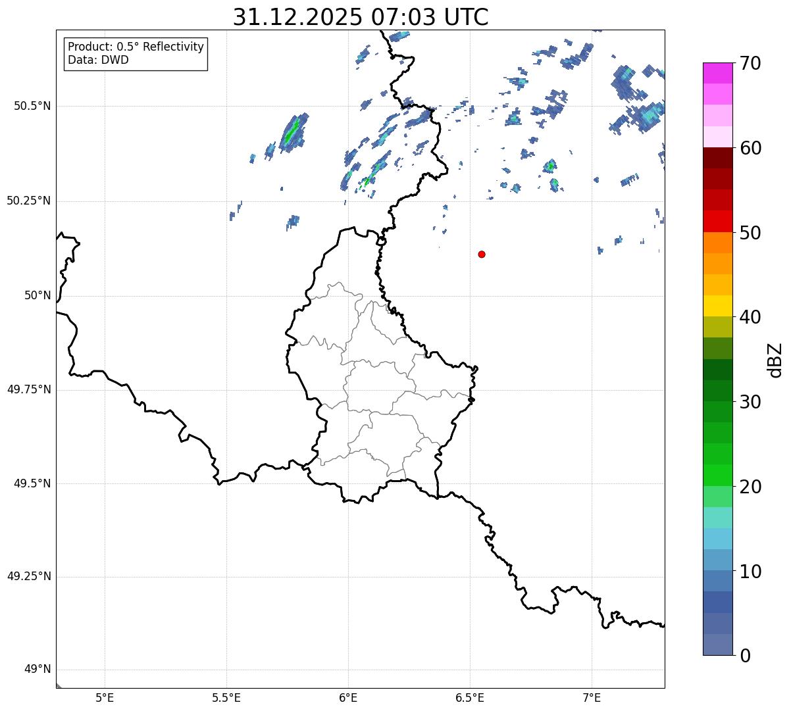Click the colorbar "0" tick label

tap(745, 656)
